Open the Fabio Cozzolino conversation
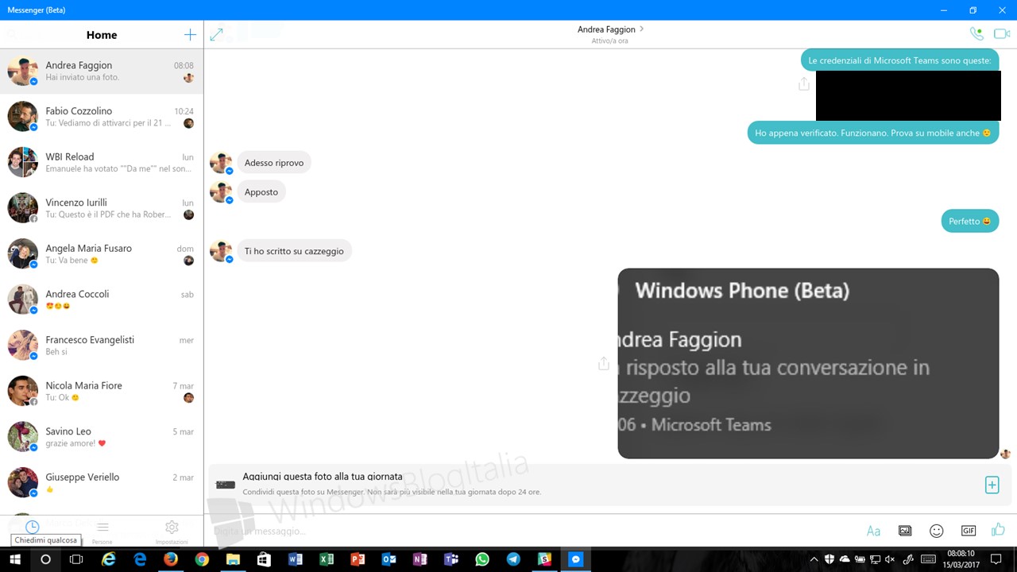 [x=102, y=117]
